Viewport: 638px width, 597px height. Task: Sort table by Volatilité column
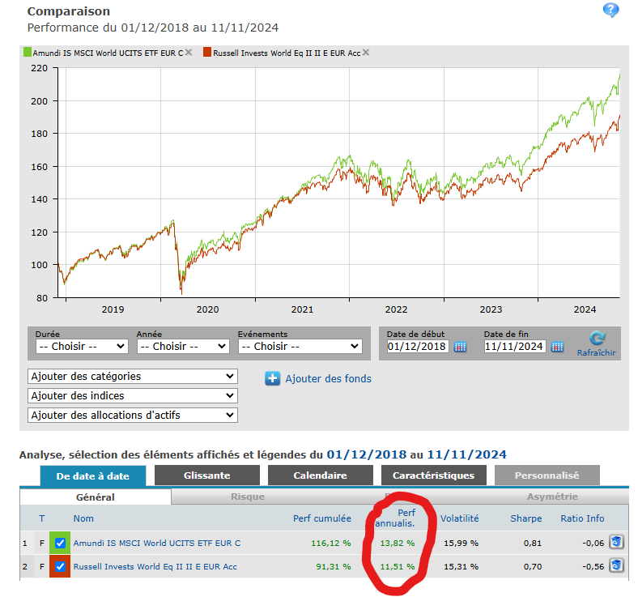(x=459, y=518)
